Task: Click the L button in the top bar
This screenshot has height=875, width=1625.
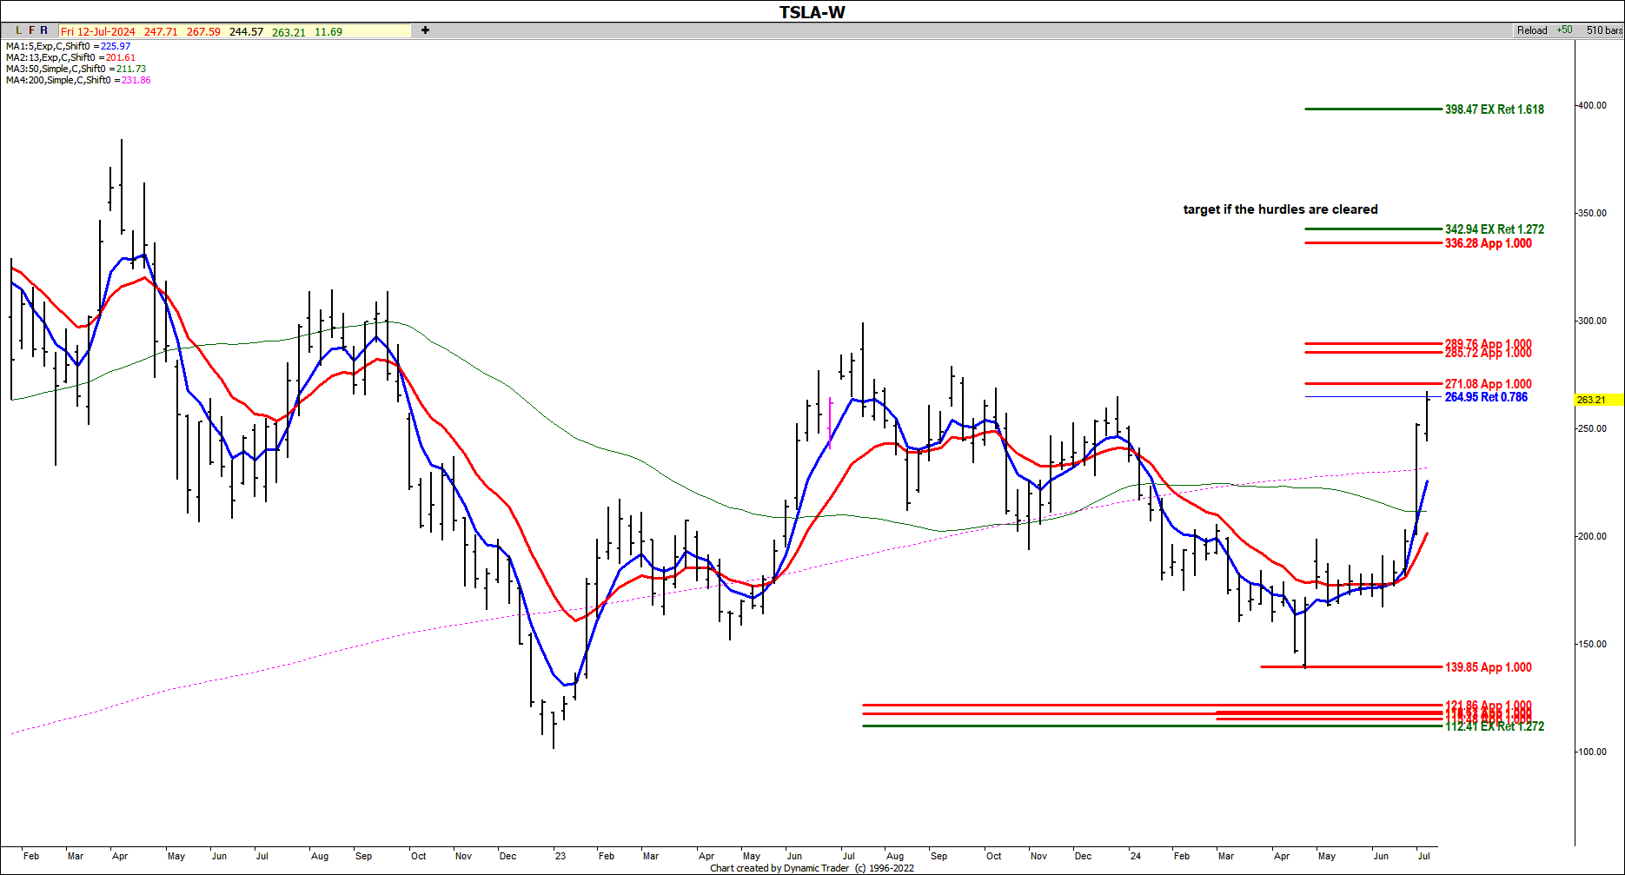Action: 19,30
